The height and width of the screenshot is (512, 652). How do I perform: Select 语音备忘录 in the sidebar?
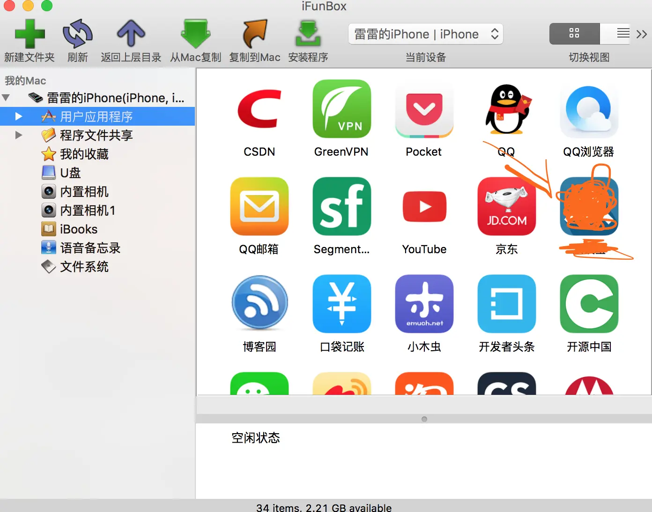pyautogui.click(x=97, y=248)
